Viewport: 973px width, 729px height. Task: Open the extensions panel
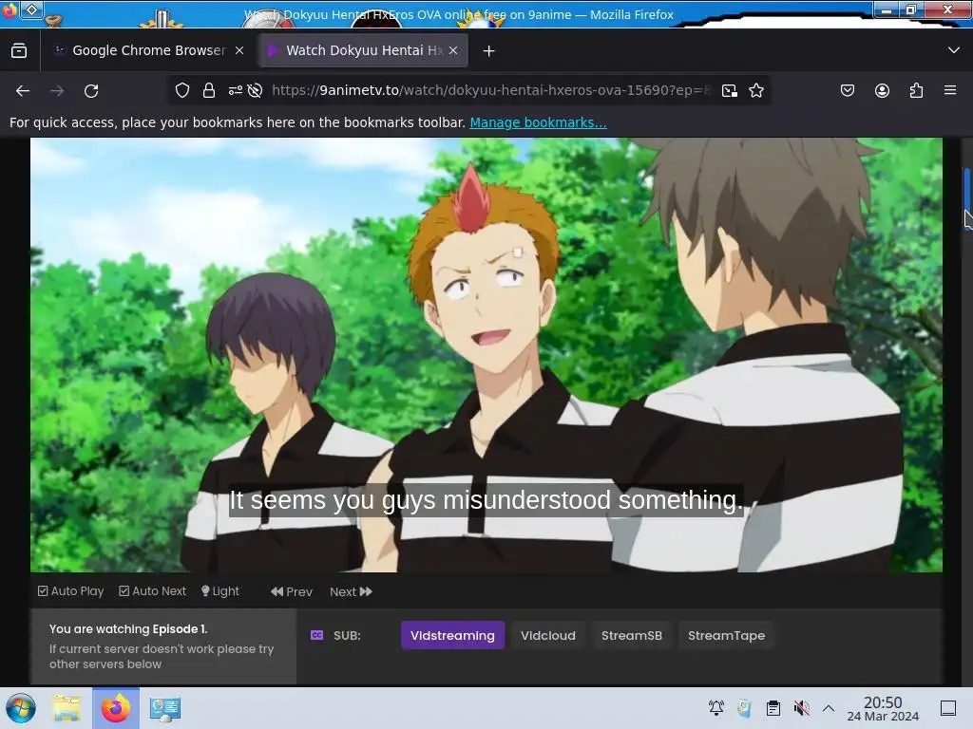[x=916, y=90]
